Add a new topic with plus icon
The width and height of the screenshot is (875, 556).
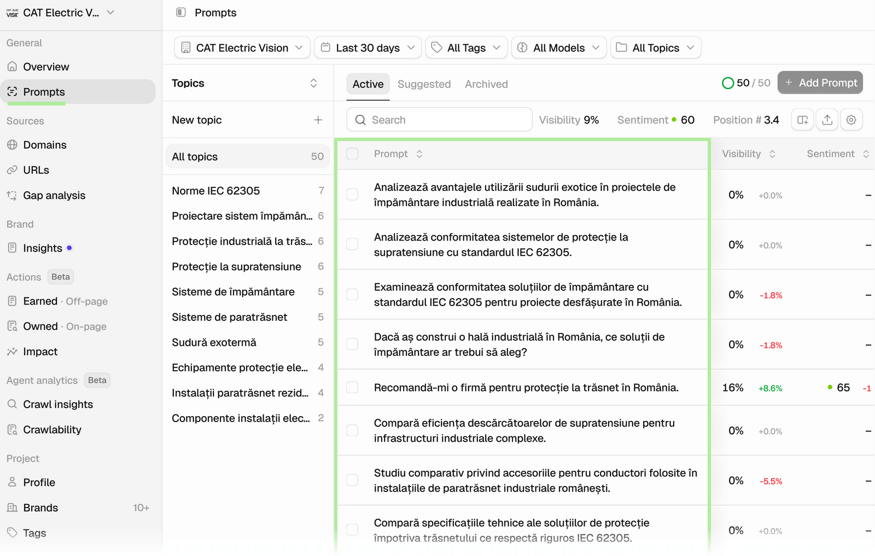pyautogui.click(x=318, y=120)
